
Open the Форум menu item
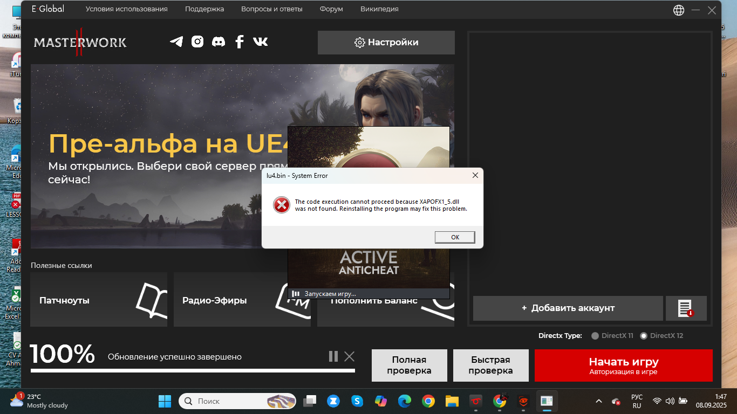pos(331,9)
